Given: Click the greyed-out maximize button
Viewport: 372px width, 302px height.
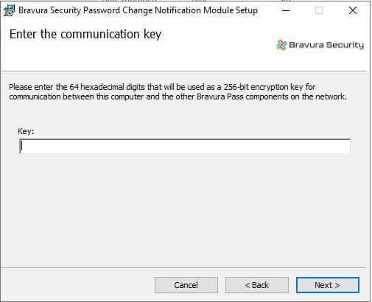Looking at the screenshot, I should 319,10.
